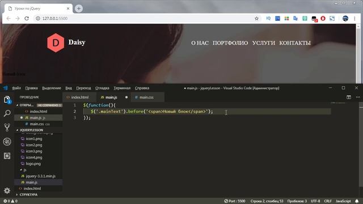Open the Выделение menu
Viewport: 363px width, 204px height.
52,88
